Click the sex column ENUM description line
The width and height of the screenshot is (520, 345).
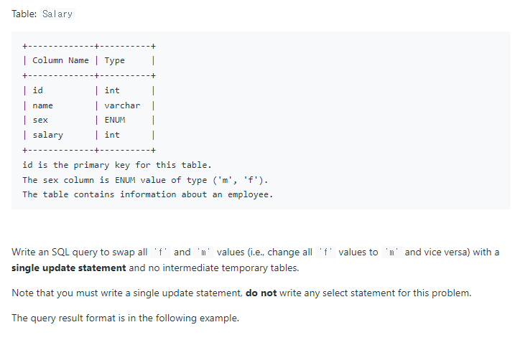point(145,180)
